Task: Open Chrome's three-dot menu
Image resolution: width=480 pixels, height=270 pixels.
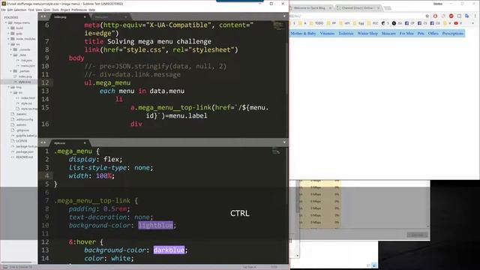Action: pyautogui.click(x=475, y=16)
